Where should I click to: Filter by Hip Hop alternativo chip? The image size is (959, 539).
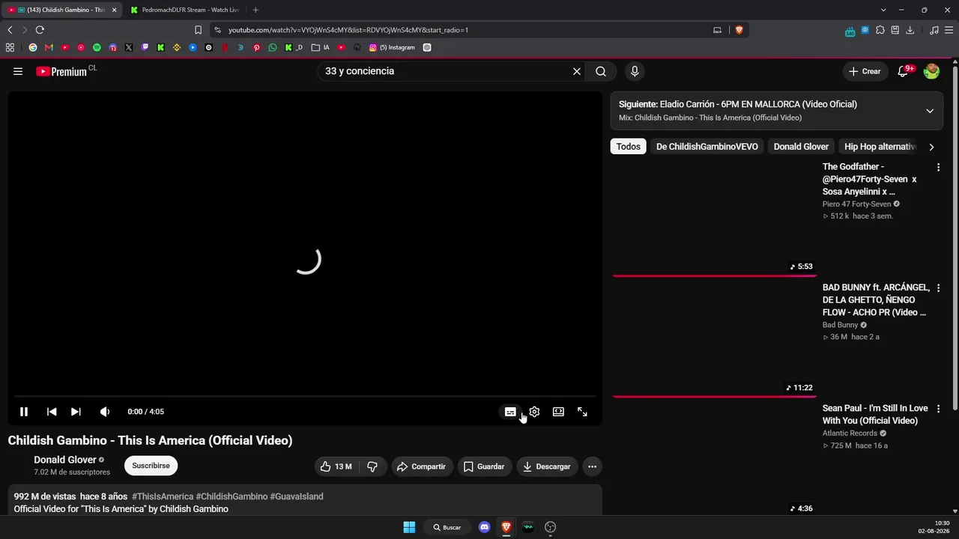point(880,147)
